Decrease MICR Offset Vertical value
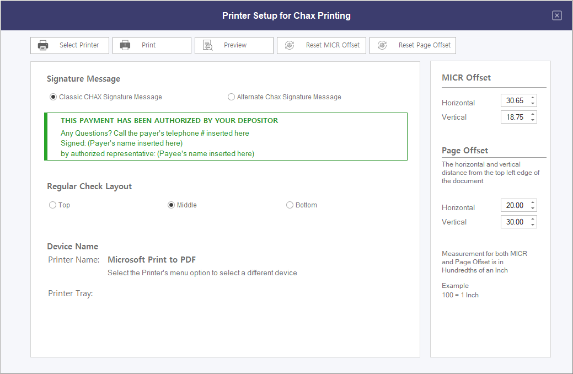 (x=533, y=120)
